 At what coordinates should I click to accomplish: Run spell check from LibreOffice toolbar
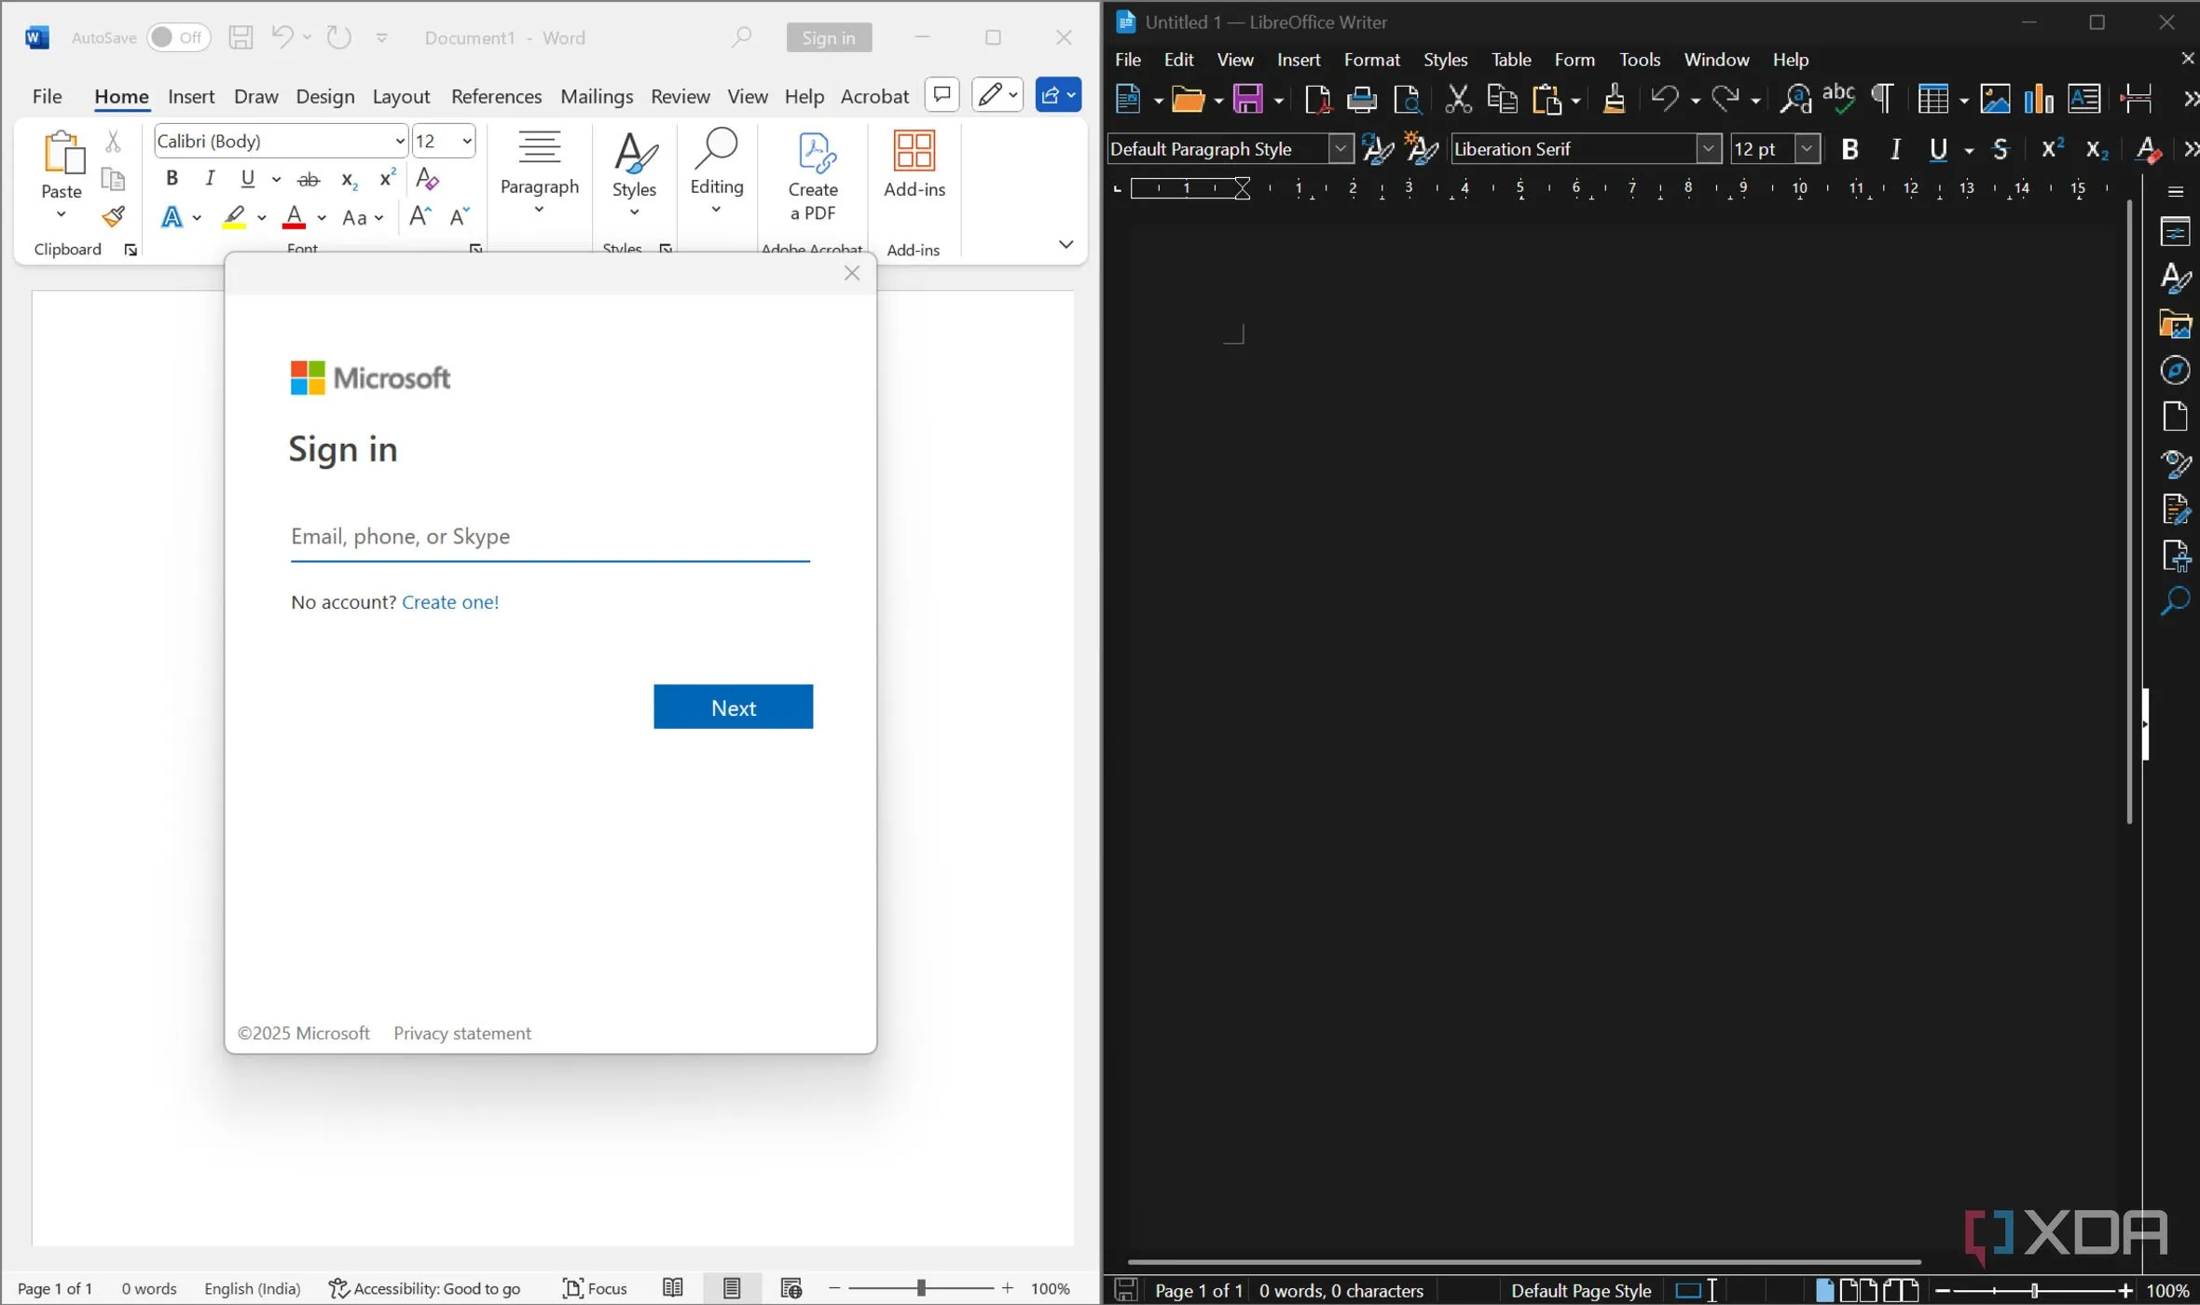coord(1838,98)
